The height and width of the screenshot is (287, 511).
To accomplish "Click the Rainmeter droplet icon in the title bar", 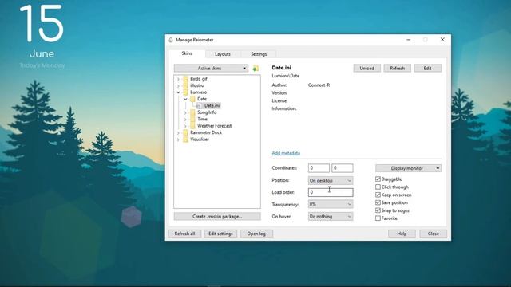I will coord(171,40).
